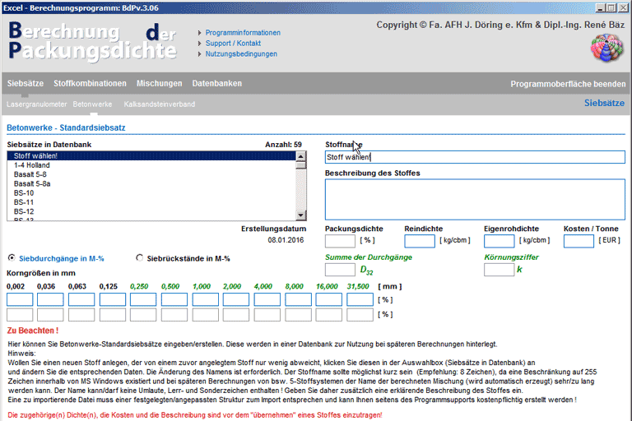Open Programminformationen link
Image resolution: width=632 pixels, height=421 pixels.
coord(243,33)
